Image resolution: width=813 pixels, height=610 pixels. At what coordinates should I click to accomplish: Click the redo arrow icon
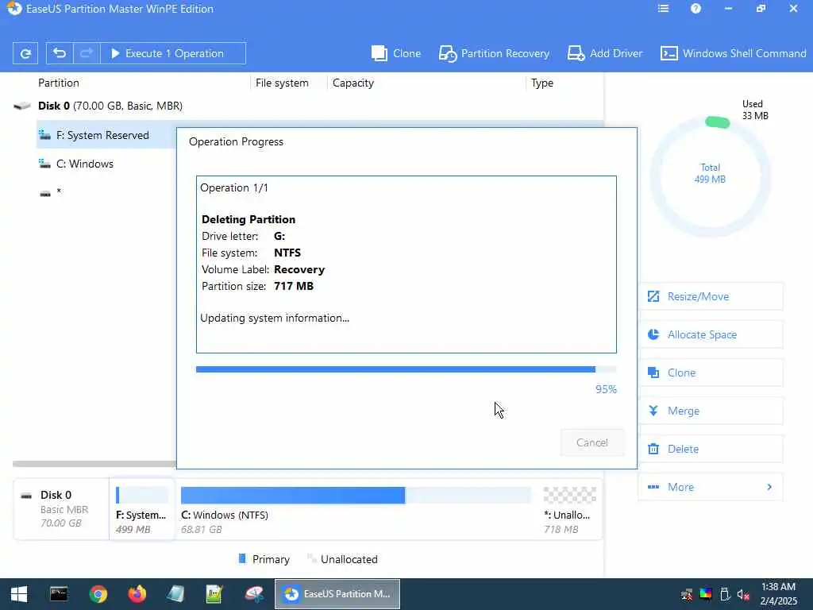pyautogui.click(x=86, y=53)
